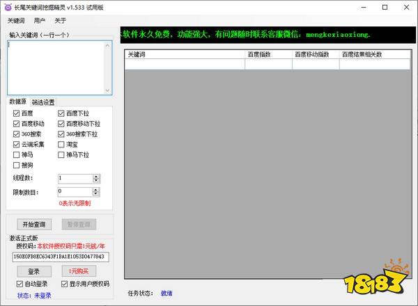Click the keyword box scroll down arrow

[107, 90]
